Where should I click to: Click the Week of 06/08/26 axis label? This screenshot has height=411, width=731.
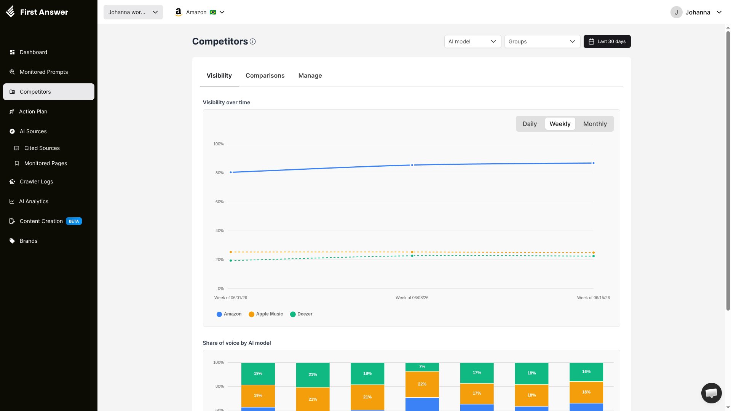[x=412, y=298]
